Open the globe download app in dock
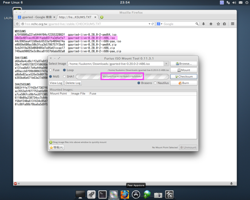This screenshot has width=250, height=200. pyautogui.click(x=147, y=194)
